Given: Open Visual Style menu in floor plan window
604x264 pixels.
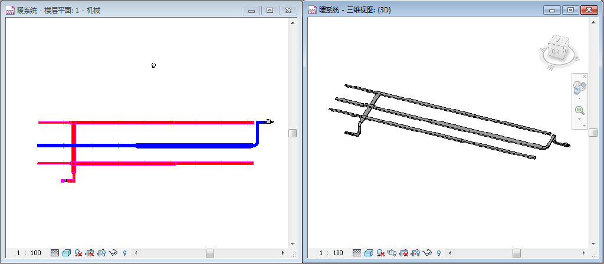Looking at the screenshot, I should (x=66, y=253).
